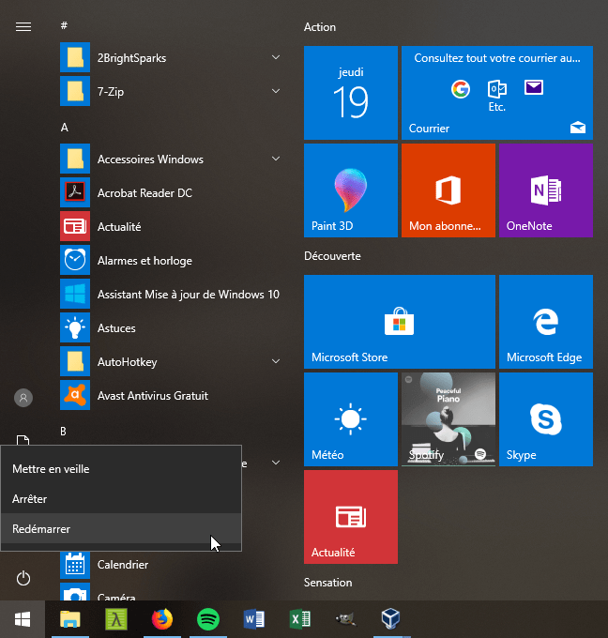Click the letter A section header
Image resolution: width=608 pixels, height=638 pixels.
[65, 128]
